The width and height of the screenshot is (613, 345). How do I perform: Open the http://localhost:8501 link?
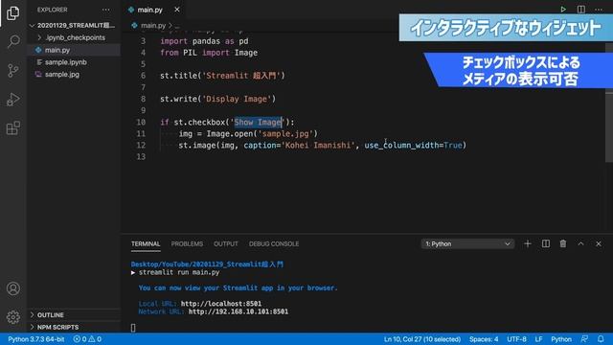pos(221,304)
